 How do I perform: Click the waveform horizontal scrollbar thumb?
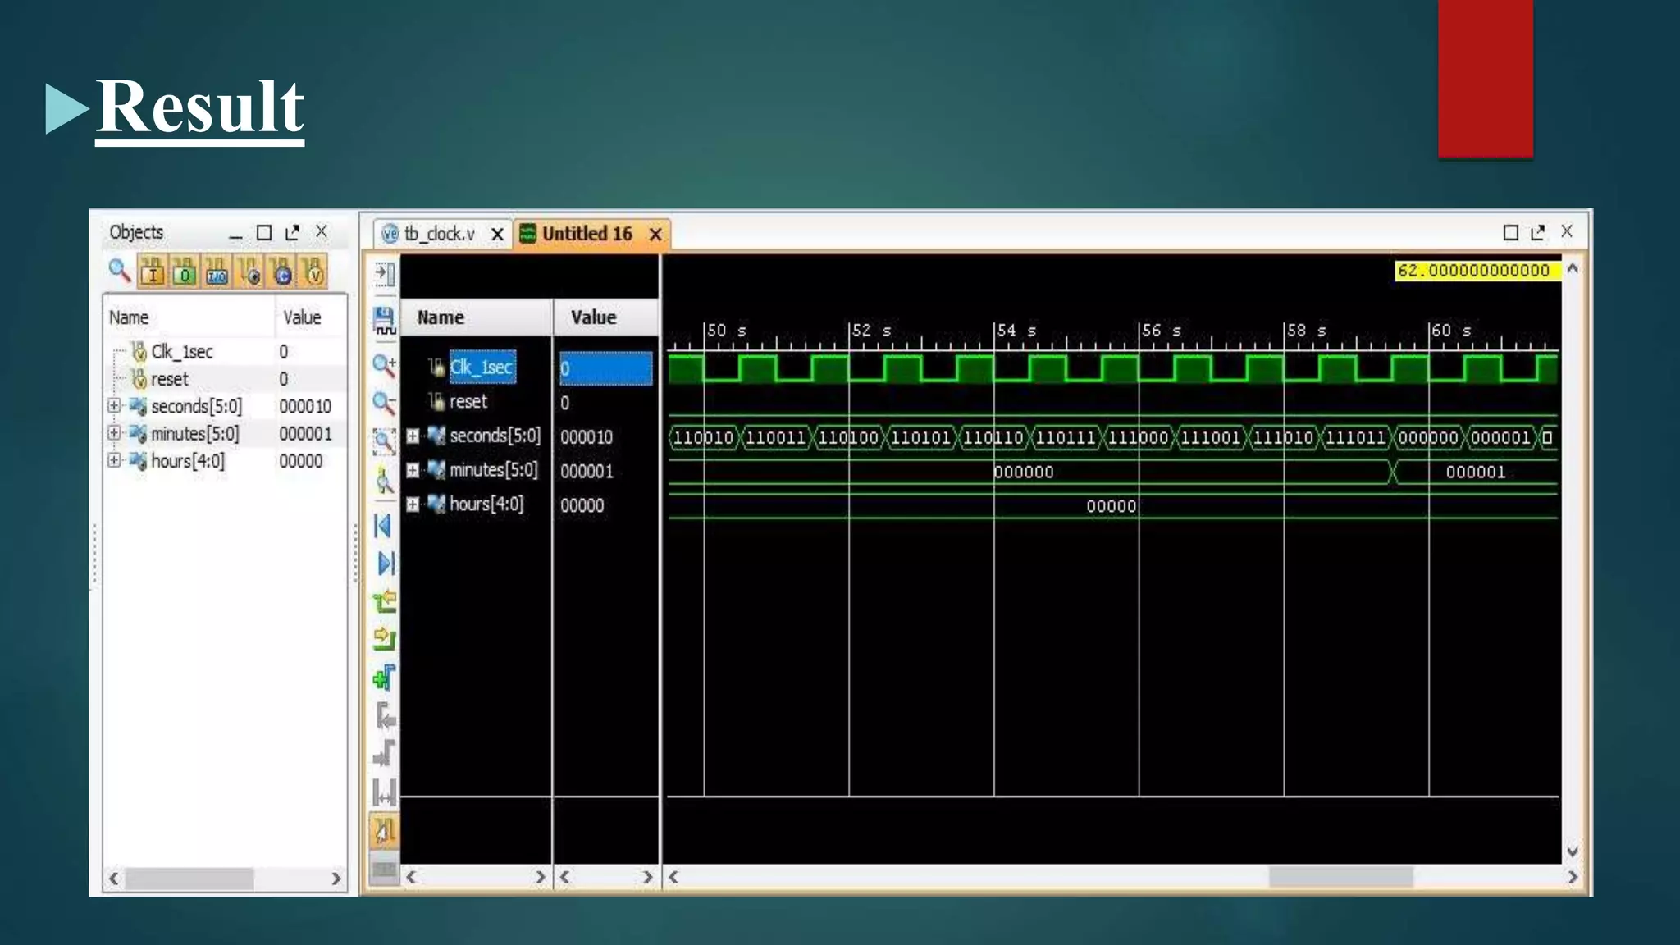(1340, 877)
